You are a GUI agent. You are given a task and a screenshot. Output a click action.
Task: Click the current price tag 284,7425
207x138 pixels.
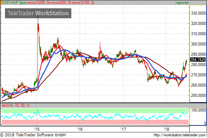tap(198, 60)
